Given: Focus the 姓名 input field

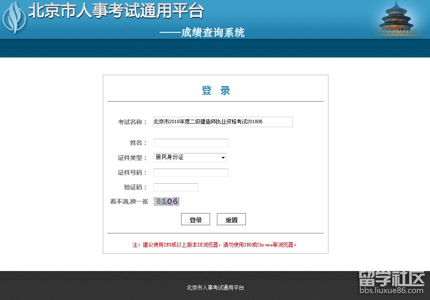Looking at the screenshot, I should (191, 143).
